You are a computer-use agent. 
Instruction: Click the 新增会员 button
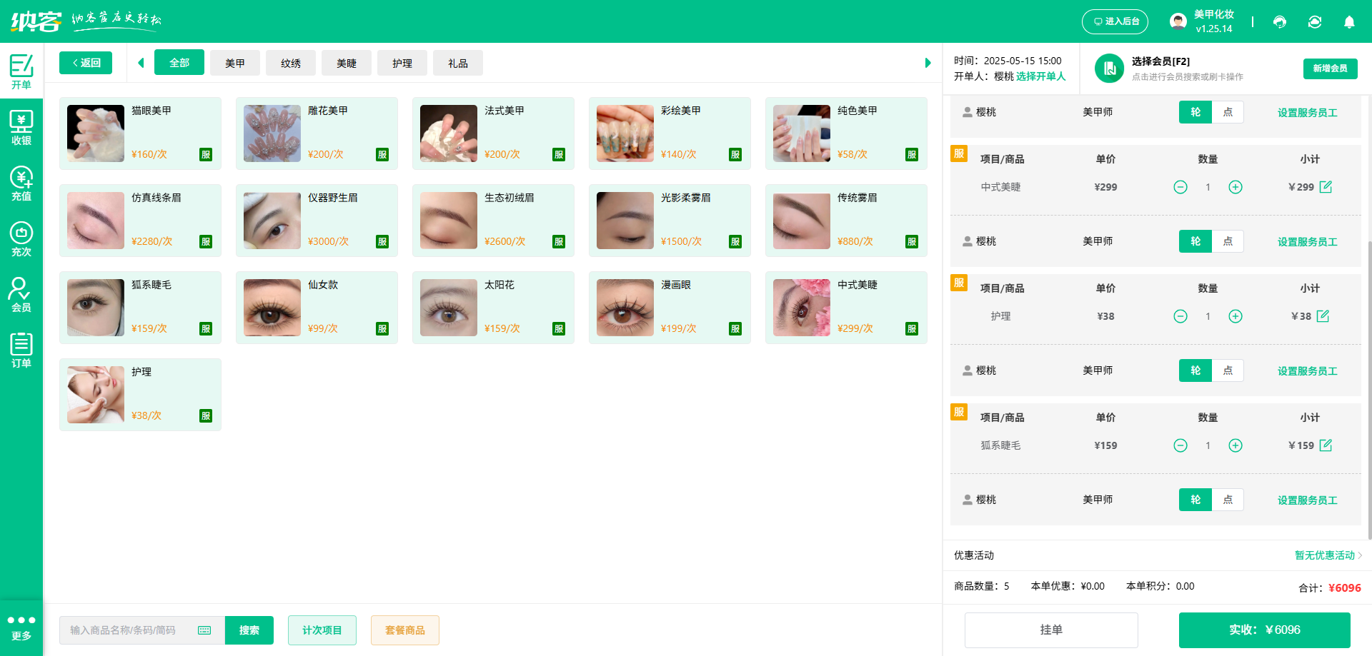pos(1330,69)
